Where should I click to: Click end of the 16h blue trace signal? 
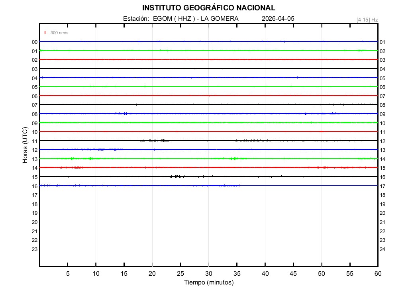click(239, 185)
